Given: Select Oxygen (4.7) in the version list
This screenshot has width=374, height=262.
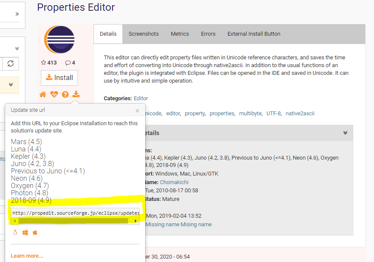Looking at the screenshot, I should pyautogui.click(x=30, y=185).
